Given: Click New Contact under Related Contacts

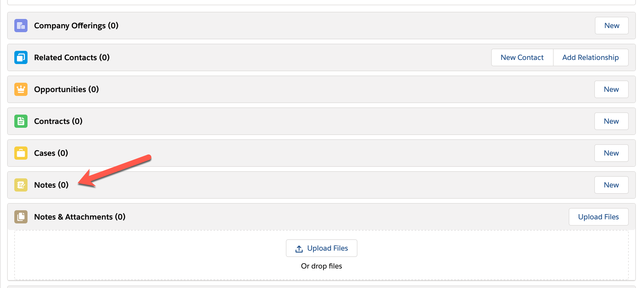Looking at the screenshot, I should coord(522,57).
